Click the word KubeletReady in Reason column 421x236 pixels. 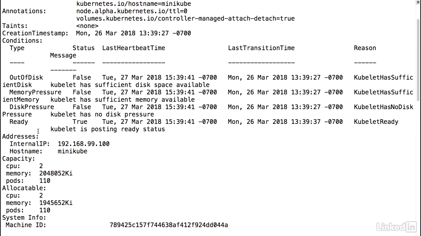point(376,122)
